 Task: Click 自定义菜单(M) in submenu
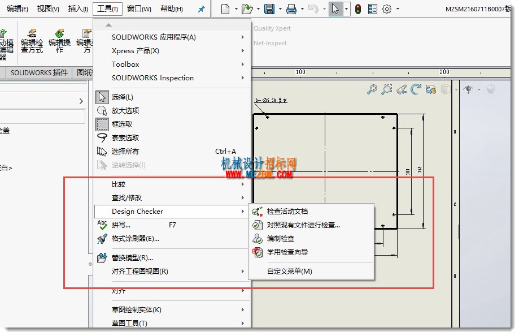coord(312,271)
